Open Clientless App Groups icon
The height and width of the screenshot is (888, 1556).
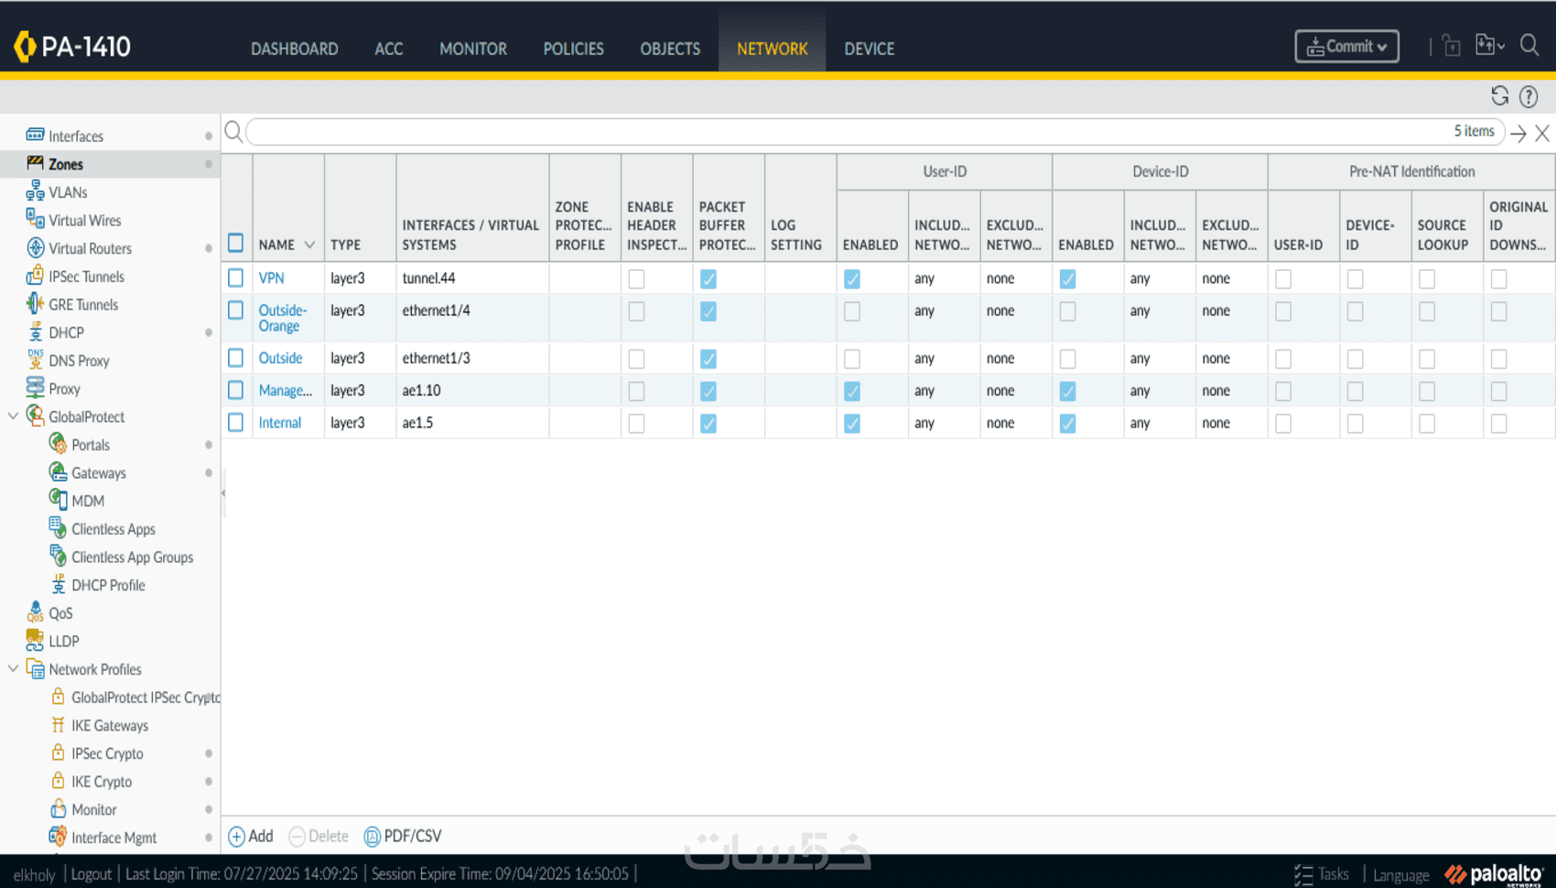coord(58,557)
